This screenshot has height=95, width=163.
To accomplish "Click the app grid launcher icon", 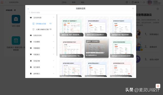I will pyautogui.click(x=2, y=2).
